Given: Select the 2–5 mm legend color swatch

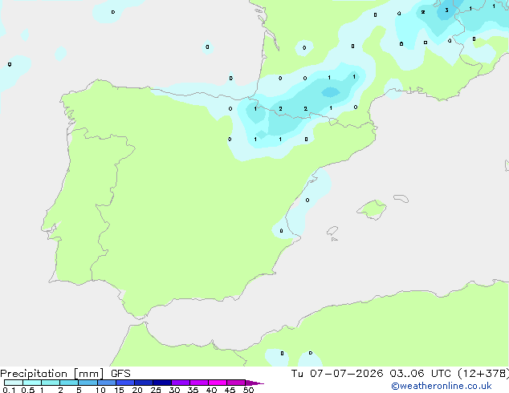Looking at the screenshot, I should point(69,383).
